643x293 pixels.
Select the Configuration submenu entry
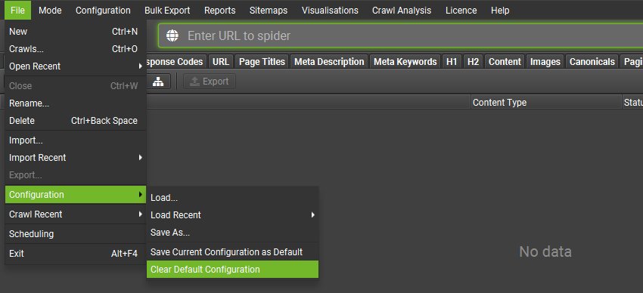76,194
